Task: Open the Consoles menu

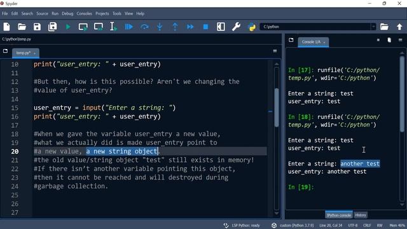Action: point(84,13)
